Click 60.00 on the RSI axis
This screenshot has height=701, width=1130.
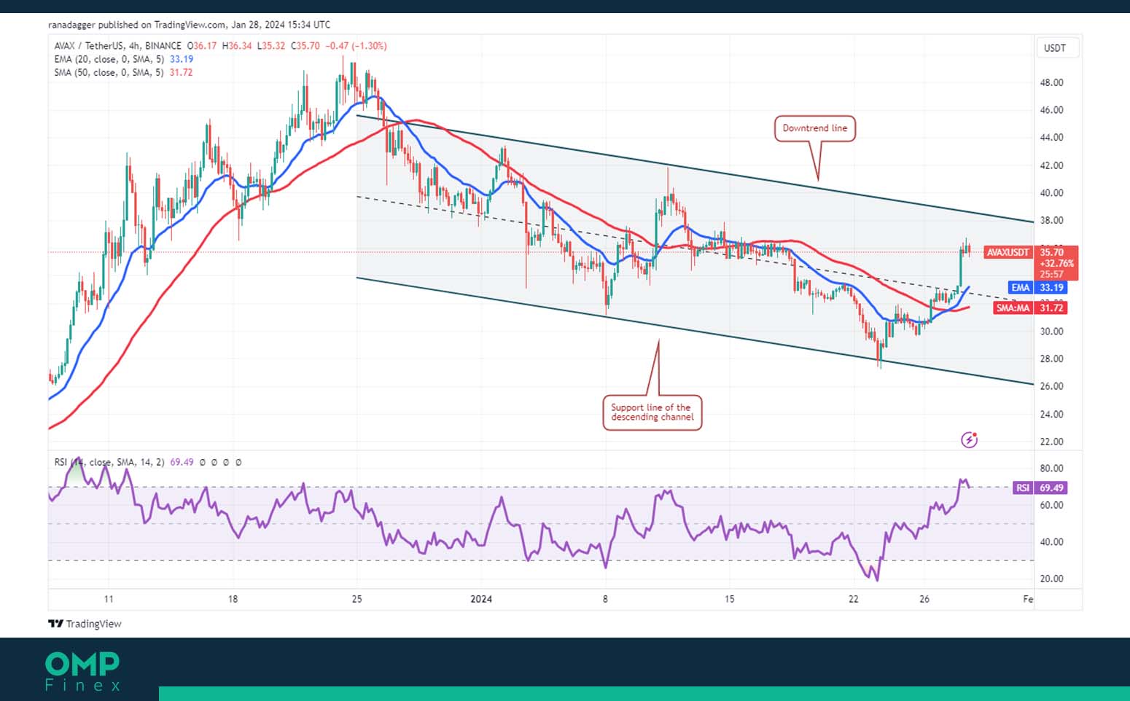pyautogui.click(x=1051, y=505)
